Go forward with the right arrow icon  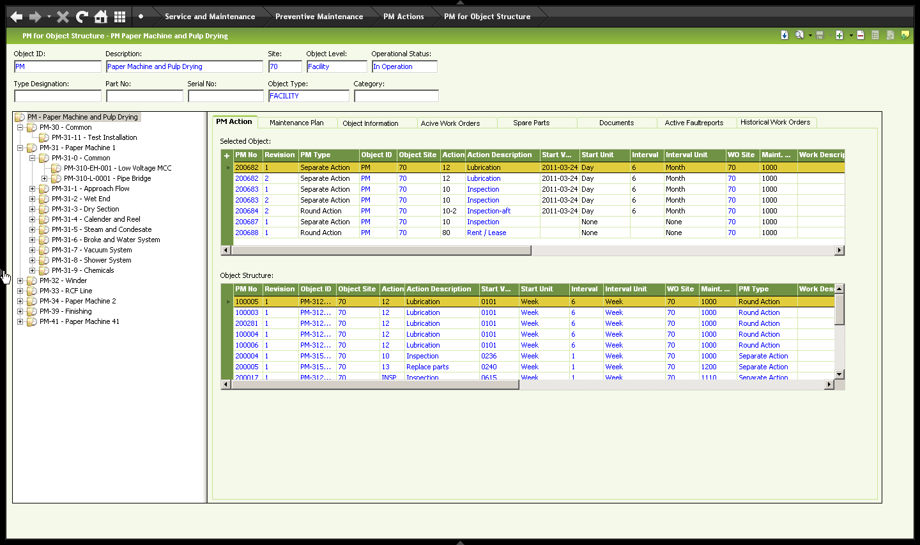pos(35,17)
